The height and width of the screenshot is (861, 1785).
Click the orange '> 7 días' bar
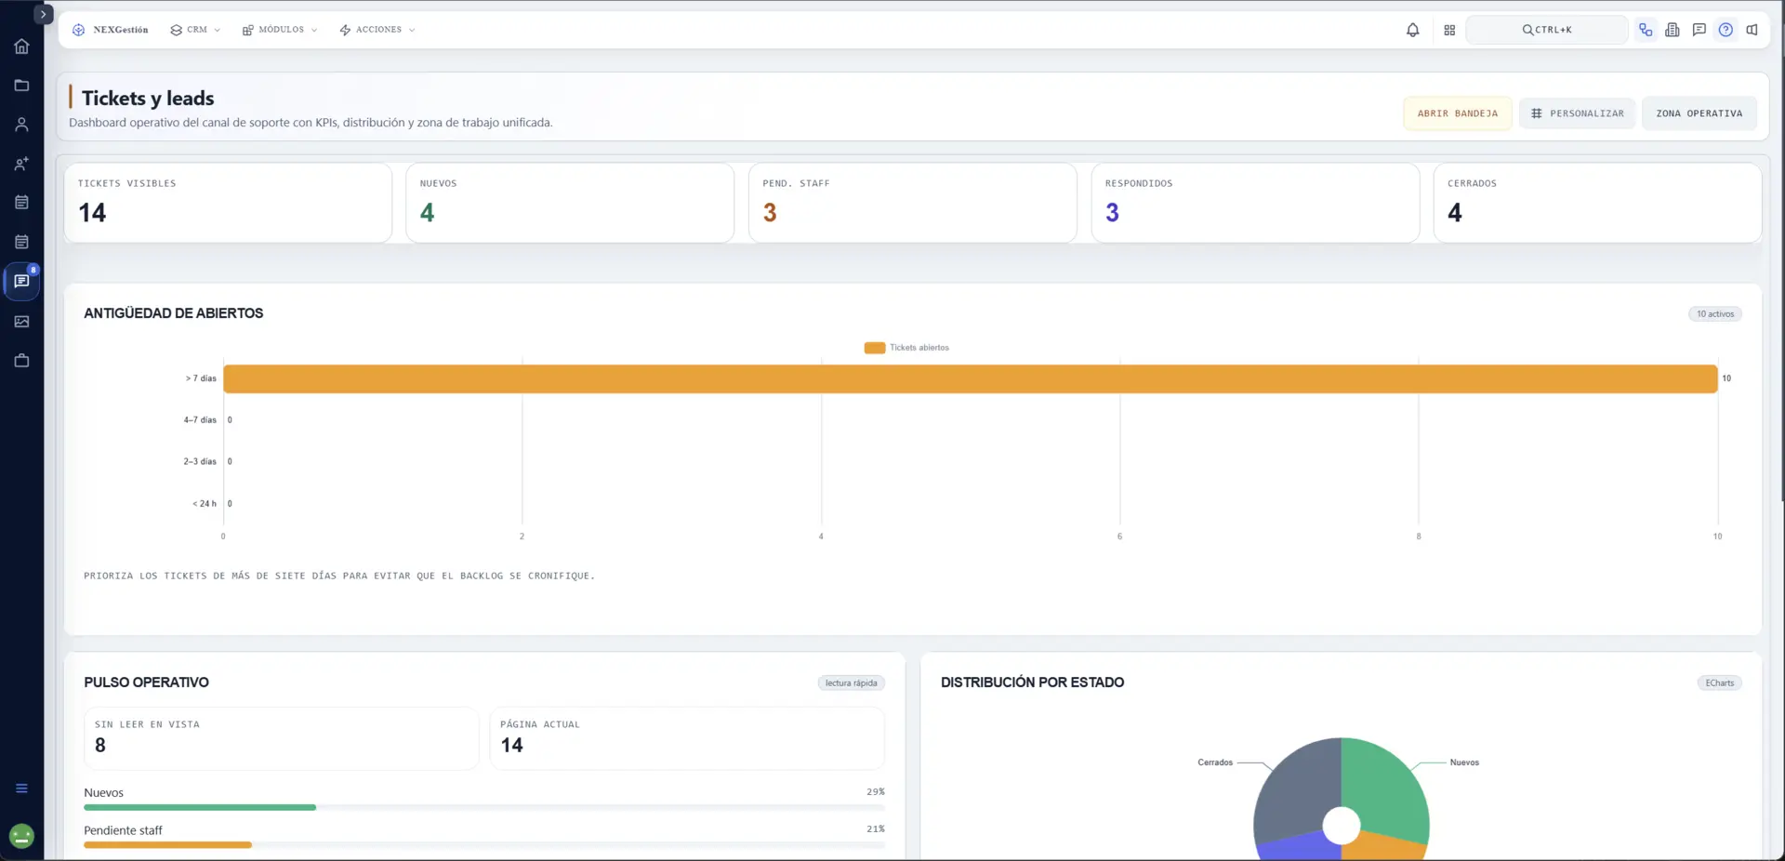[970, 378]
